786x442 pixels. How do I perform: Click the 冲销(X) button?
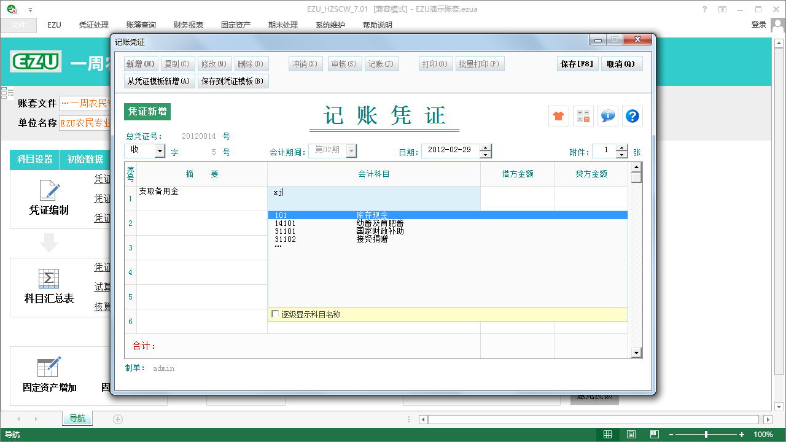point(306,64)
